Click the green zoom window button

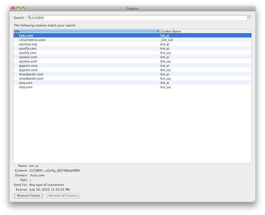(23, 8)
